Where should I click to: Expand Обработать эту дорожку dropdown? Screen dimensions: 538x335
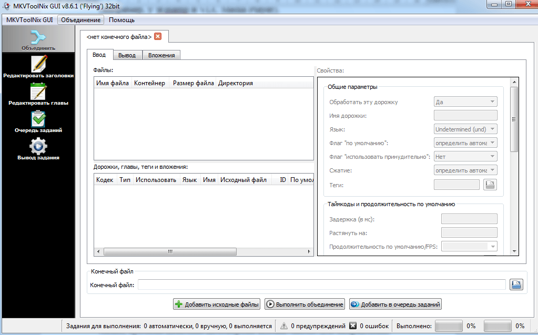[x=465, y=102]
